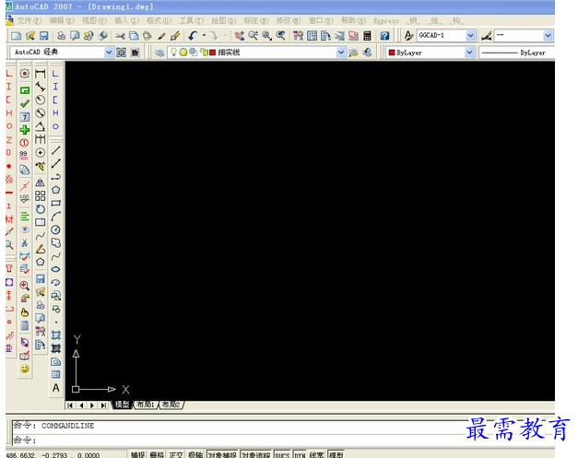This screenshot has width=578, height=458.
Task: Open the Layer Properties Manager icon
Action: (x=159, y=53)
